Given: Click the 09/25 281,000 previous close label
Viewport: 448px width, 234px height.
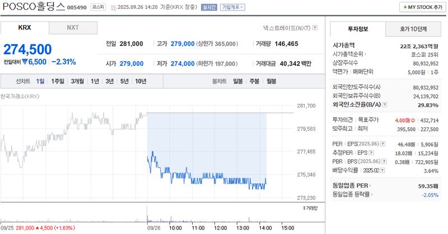Looking at the screenshot, I should [x=38, y=228].
